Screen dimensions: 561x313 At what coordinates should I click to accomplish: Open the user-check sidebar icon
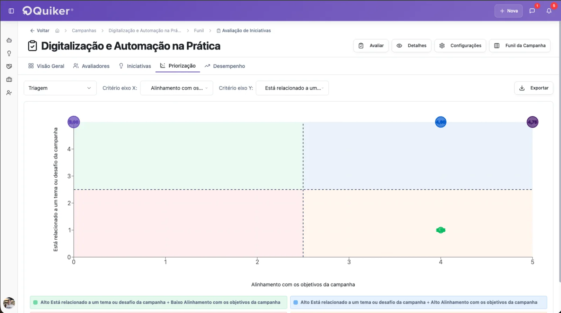point(9,93)
